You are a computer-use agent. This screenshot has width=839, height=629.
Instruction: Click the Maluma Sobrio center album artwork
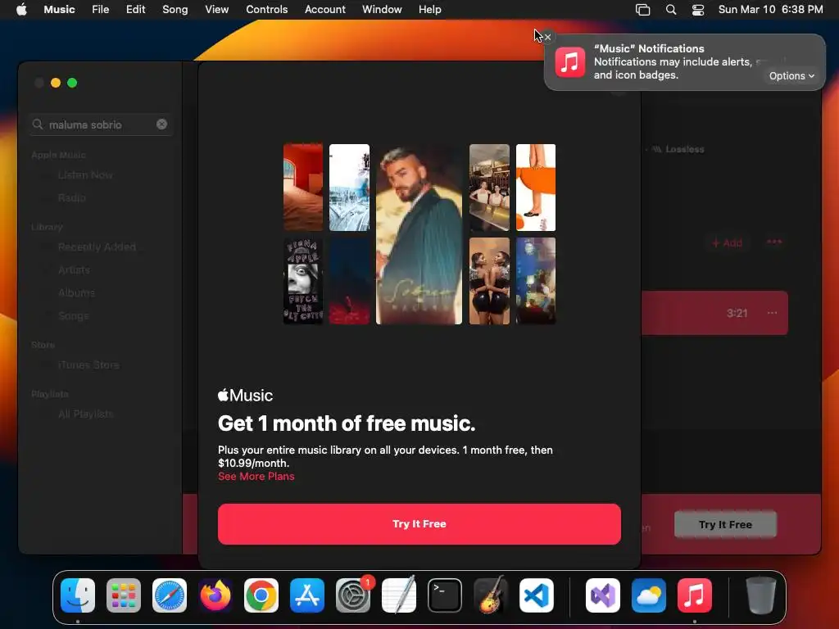pyautogui.click(x=419, y=233)
